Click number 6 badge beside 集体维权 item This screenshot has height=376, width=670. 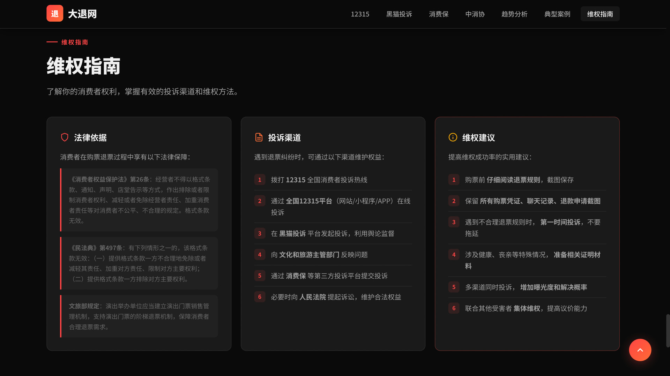pyautogui.click(x=454, y=308)
